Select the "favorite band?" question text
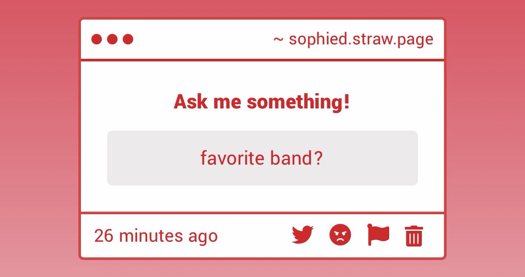 tap(261, 158)
